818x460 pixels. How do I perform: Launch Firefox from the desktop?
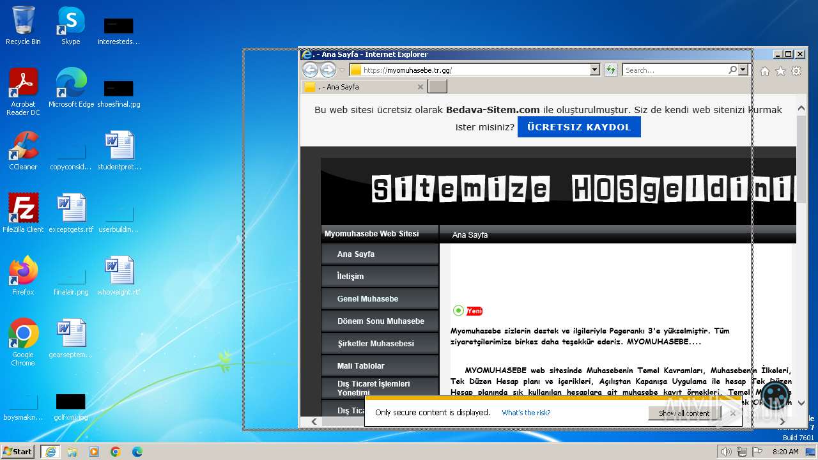coord(23,276)
